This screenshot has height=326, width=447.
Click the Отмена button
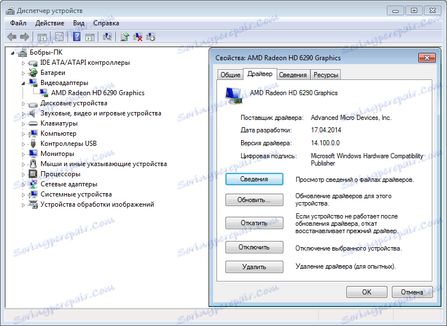pos(412,292)
